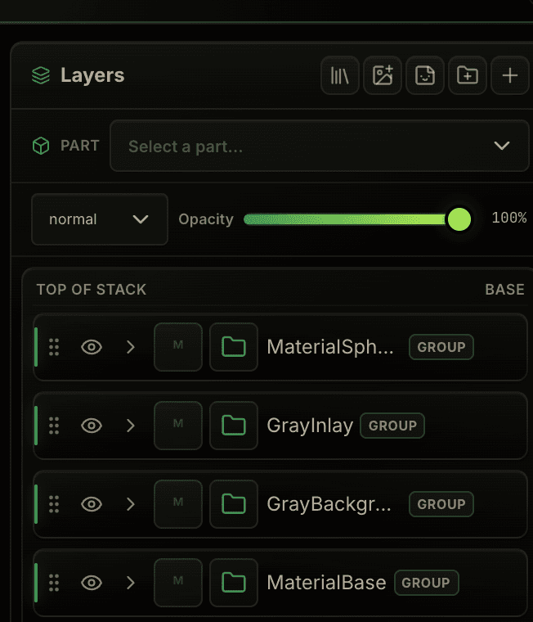Click the 100% opacity value
The image size is (533, 622).
tap(508, 218)
